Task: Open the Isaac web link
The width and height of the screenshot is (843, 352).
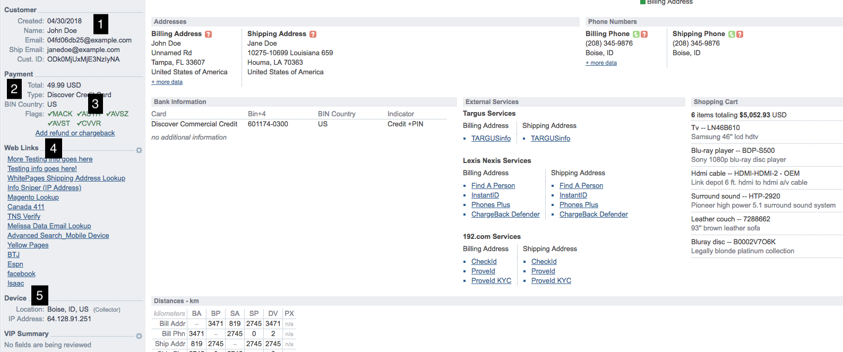Action: [15, 284]
